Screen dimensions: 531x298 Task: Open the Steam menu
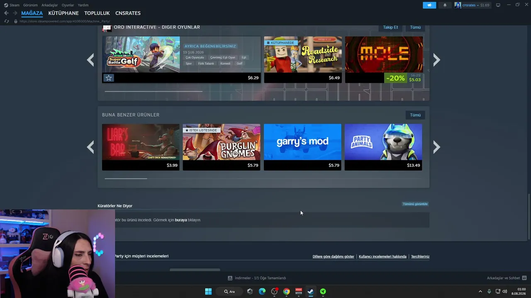click(12, 5)
